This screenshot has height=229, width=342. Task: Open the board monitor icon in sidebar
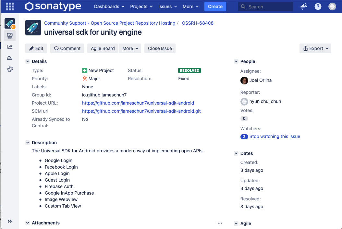click(x=10, y=36)
